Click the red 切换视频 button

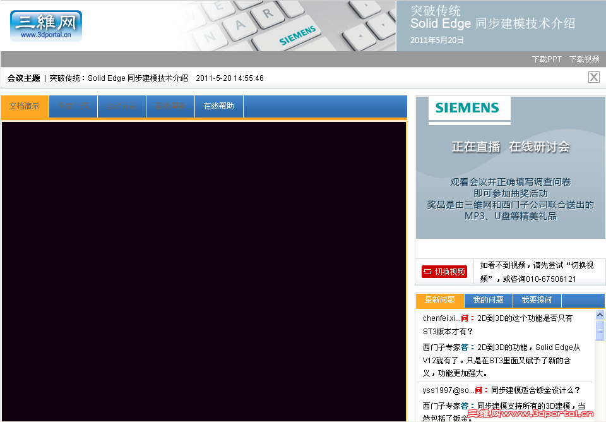pos(444,272)
